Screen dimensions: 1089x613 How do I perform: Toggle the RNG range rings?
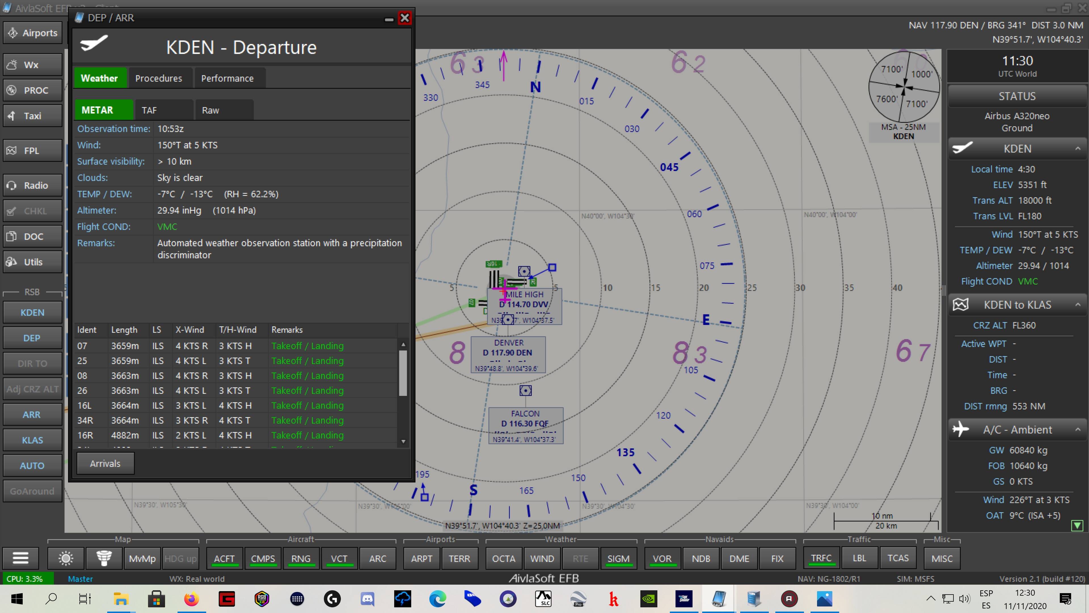click(301, 559)
